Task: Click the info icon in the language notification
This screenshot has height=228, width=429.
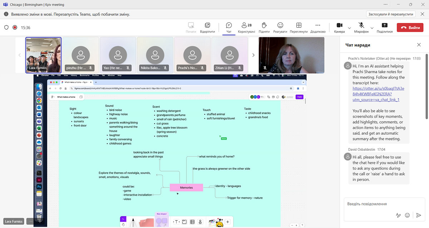Action: tap(6, 14)
